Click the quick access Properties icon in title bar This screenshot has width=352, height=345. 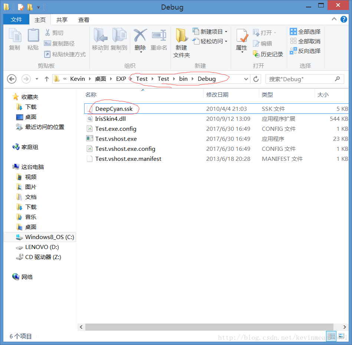tap(21, 7)
